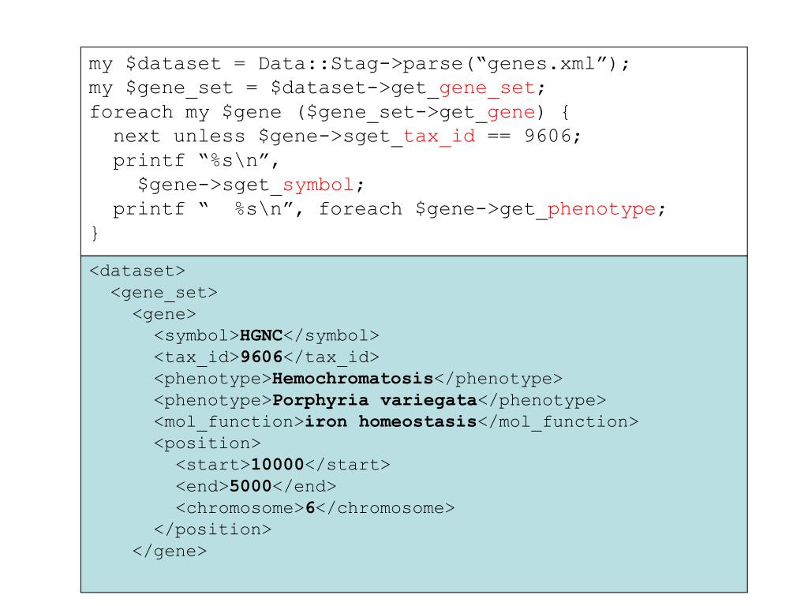Select the red tax_id method name
Screen dimensions: 808x606
coord(439,137)
